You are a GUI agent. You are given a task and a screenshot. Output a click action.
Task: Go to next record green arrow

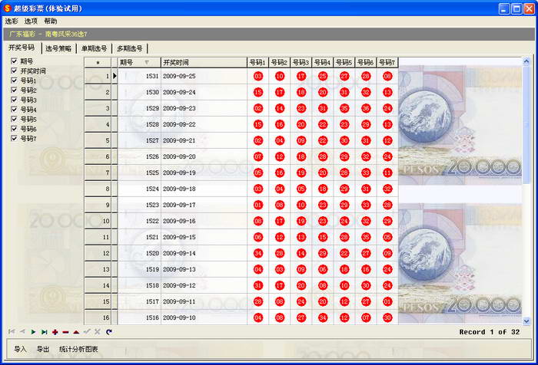pos(33,332)
